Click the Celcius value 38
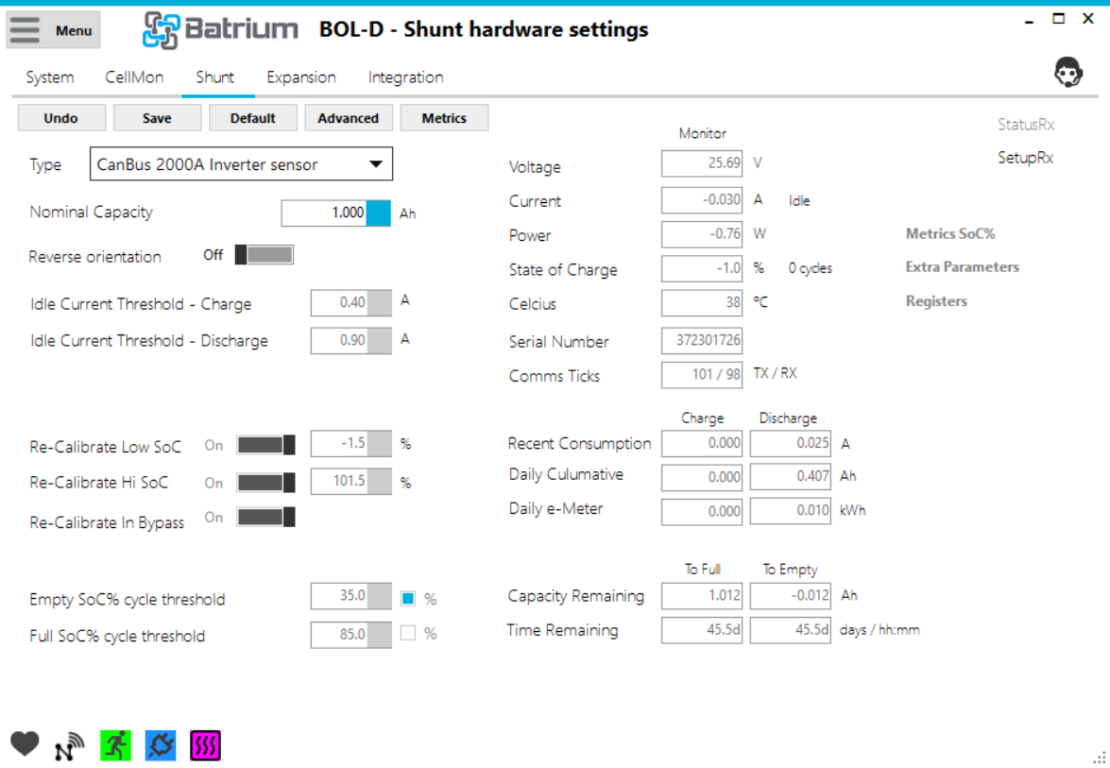Viewport: 1110px width, 768px height. (x=702, y=303)
